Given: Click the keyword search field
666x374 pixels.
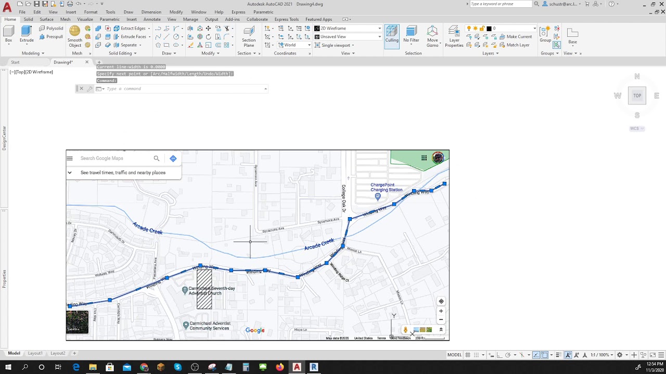Looking at the screenshot, I should click(x=501, y=4).
